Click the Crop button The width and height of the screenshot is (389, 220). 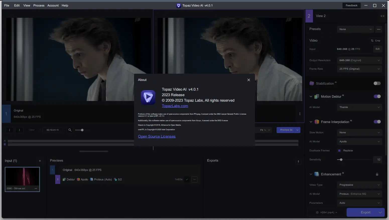[x=376, y=41]
